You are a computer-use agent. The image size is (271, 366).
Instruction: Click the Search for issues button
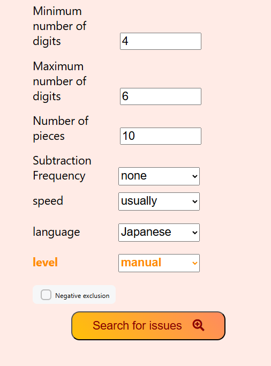click(x=148, y=326)
